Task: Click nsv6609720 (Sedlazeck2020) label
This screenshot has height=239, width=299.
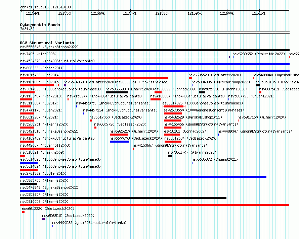Action: [x=120, y=124]
